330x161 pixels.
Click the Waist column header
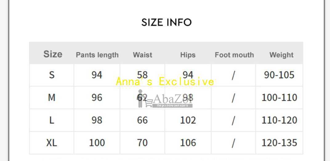[x=143, y=55]
